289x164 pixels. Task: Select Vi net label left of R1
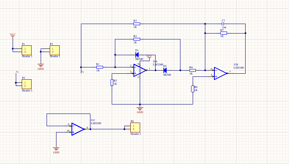tap(83, 72)
